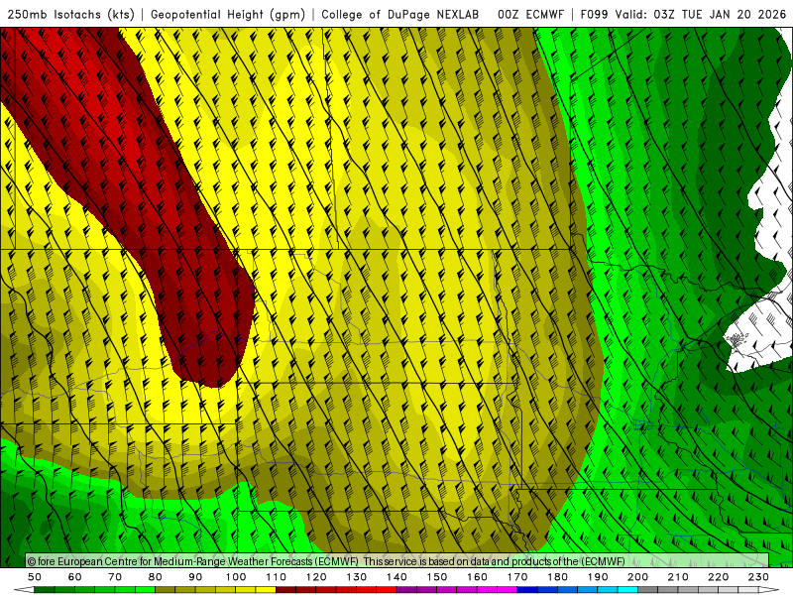Click the '170' colorbar scale label
Image resolution: width=793 pixels, height=595 pixels.
tap(516, 577)
